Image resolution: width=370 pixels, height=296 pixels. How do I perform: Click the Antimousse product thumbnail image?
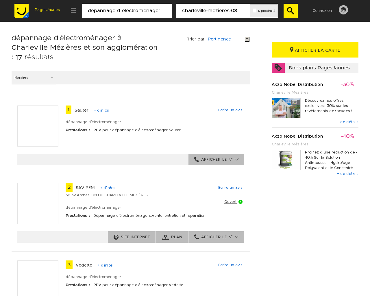286,160
